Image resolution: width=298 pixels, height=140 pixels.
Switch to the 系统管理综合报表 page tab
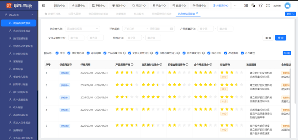162,14
